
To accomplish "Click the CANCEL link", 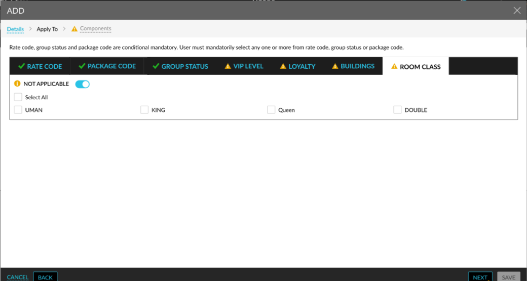I will tap(17, 277).
